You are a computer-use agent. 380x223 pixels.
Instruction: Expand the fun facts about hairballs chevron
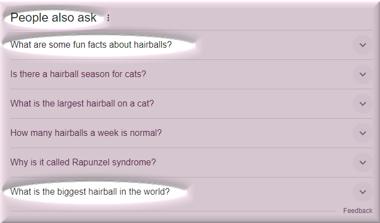coord(362,45)
